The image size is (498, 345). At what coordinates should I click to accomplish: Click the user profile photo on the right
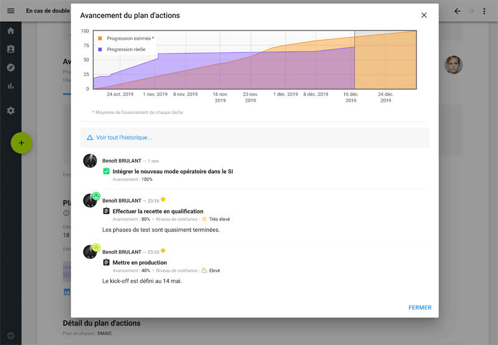click(453, 65)
